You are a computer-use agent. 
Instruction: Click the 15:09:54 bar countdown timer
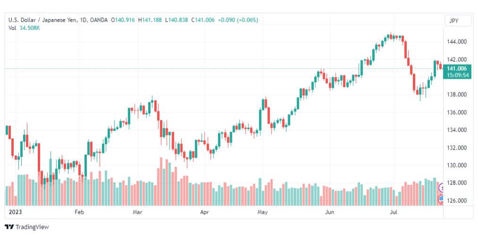457,75
